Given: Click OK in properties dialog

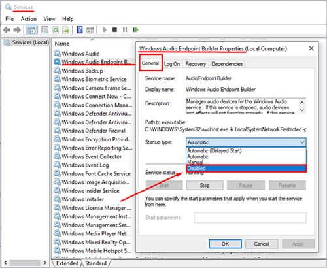Looking at the screenshot, I should [225, 244].
